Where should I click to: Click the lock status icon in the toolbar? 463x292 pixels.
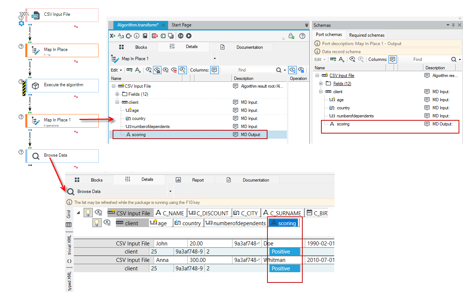pos(291,36)
